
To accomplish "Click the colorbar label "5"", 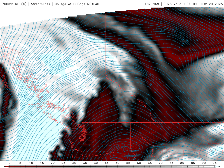I will click(x=20, y=163).
